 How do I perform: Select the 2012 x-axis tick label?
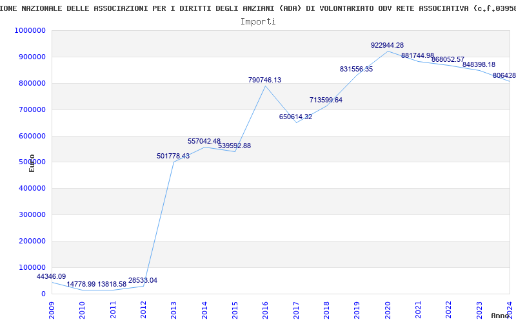tap(143, 310)
